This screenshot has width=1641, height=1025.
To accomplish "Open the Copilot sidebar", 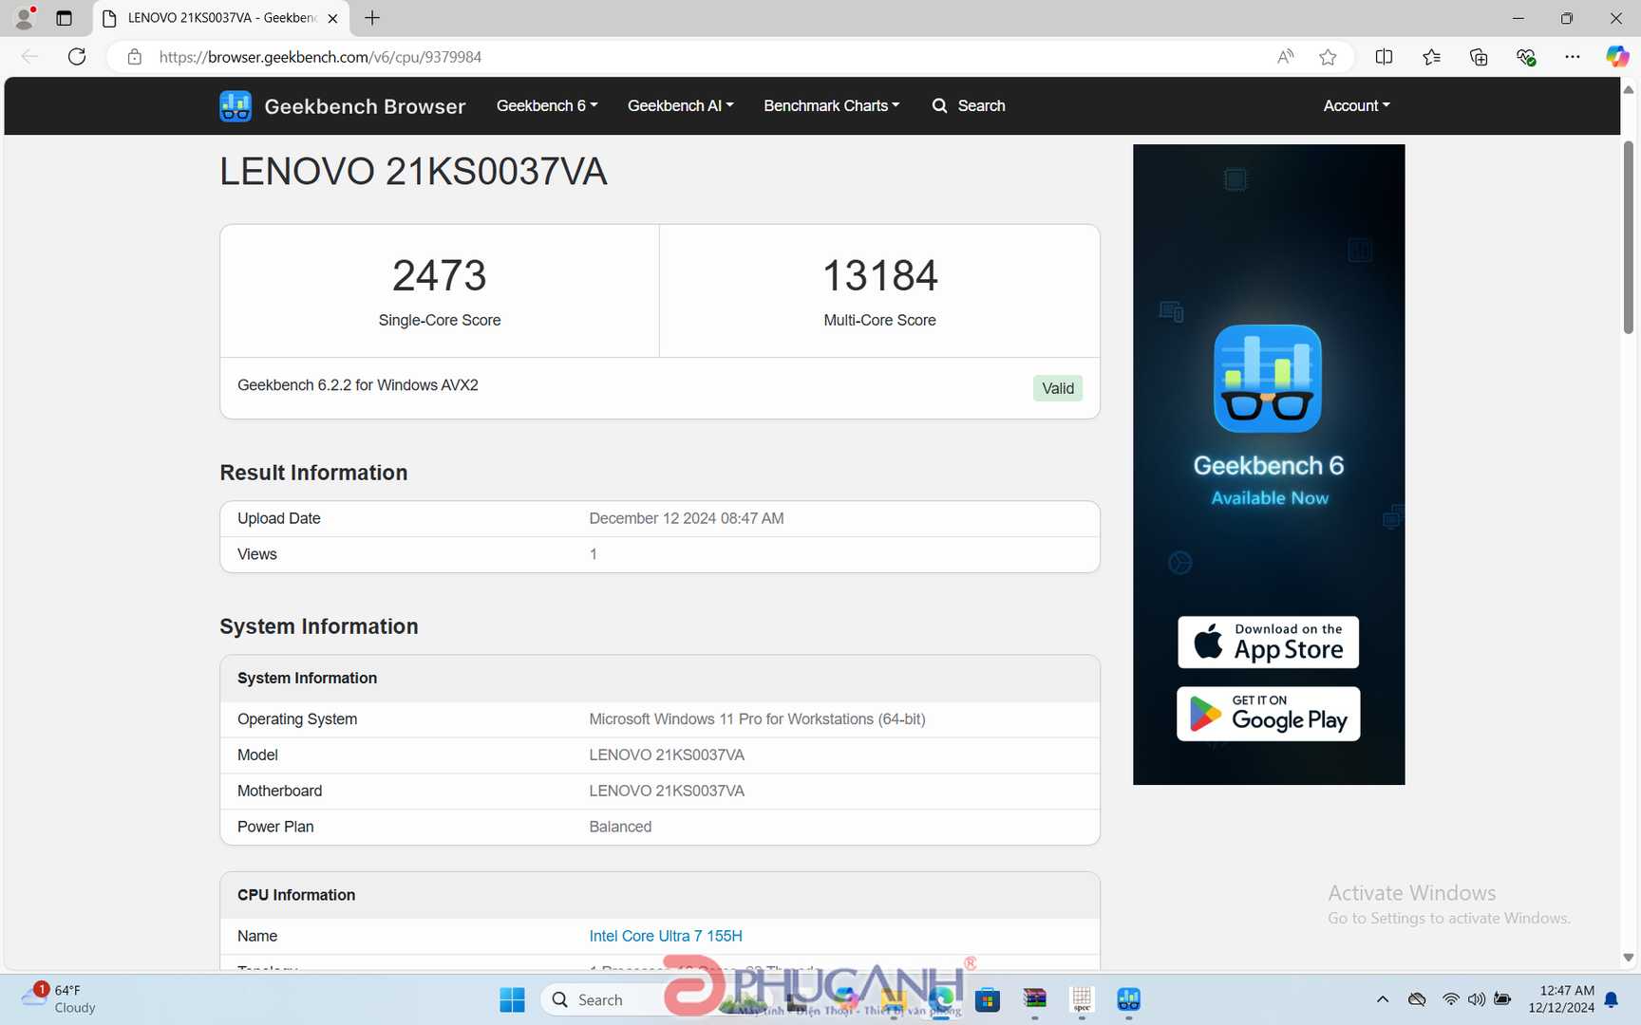I will point(1616,57).
